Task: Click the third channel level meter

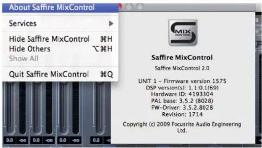Action: pos(76,108)
